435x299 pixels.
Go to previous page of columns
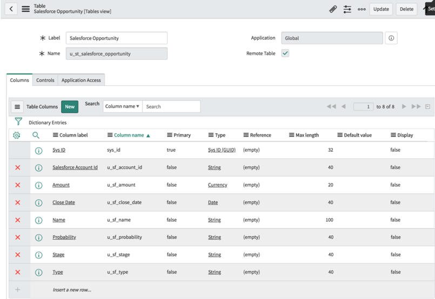[344, 106]
